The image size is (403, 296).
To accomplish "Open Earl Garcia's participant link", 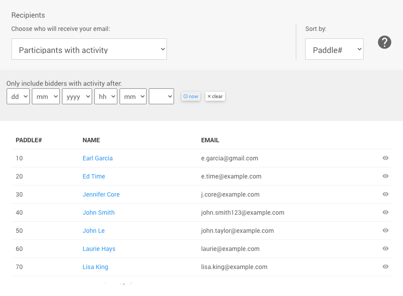I will point(97,158).
